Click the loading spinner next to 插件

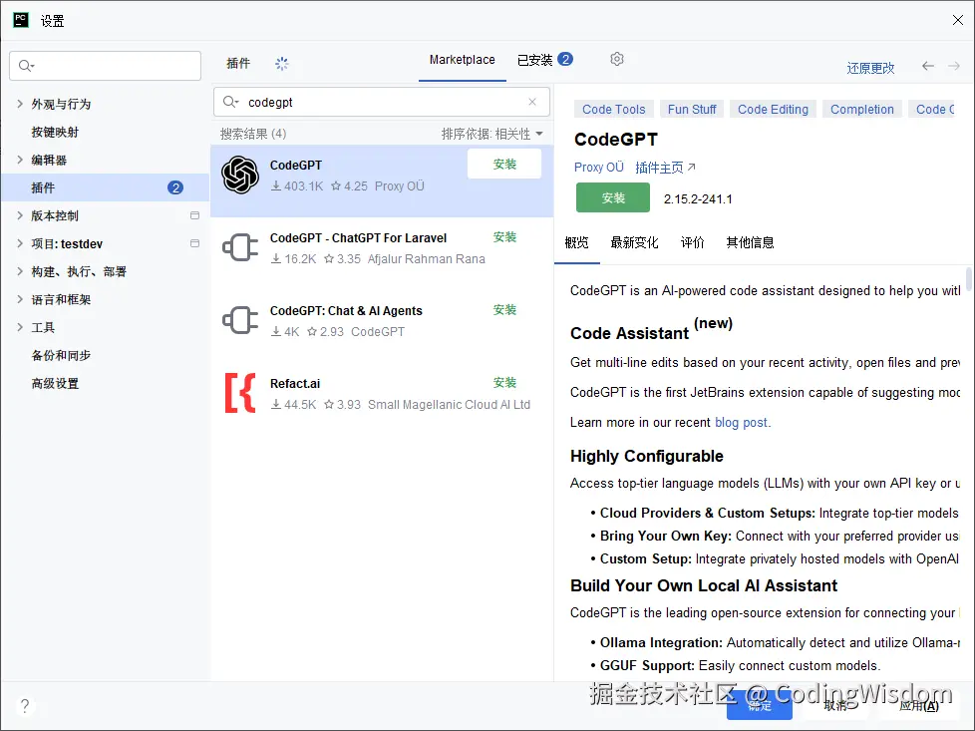tap(282, 64)
